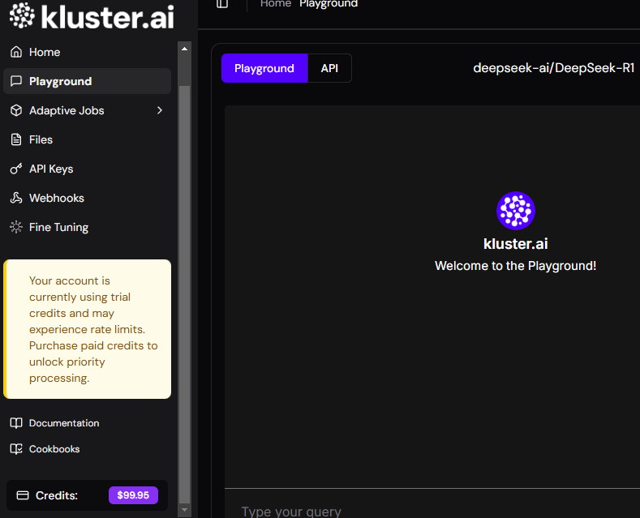Click the sidebar scrollbar down arrow
Image resolution: width=640 pixels, height=518 pixels.
click(184, 510)
